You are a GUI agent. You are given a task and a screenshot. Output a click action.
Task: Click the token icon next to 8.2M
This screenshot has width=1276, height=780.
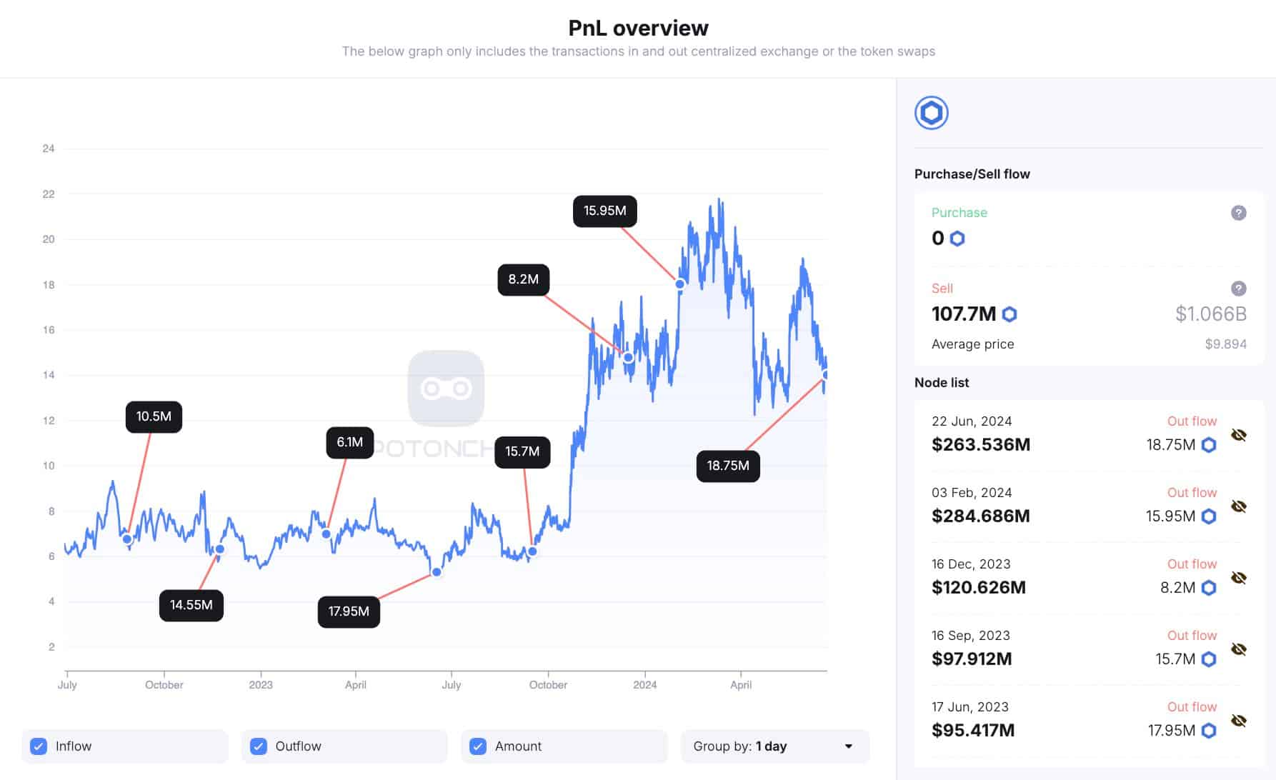click(x=1208, y=588)
